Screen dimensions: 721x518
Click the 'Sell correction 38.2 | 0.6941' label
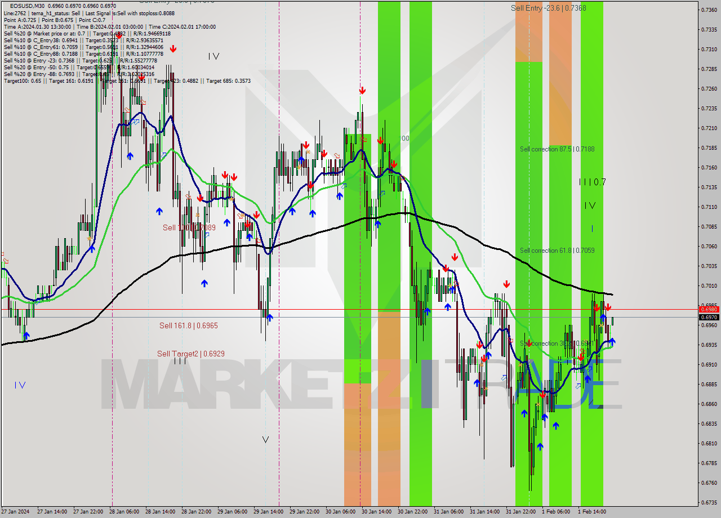(557, 343)
